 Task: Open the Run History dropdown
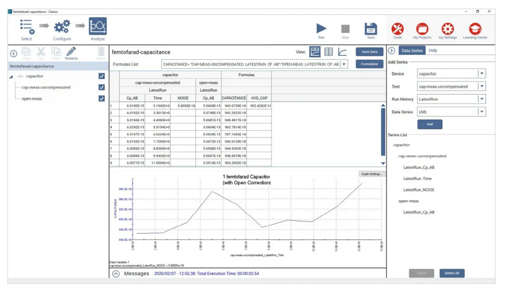click(482, 99)
